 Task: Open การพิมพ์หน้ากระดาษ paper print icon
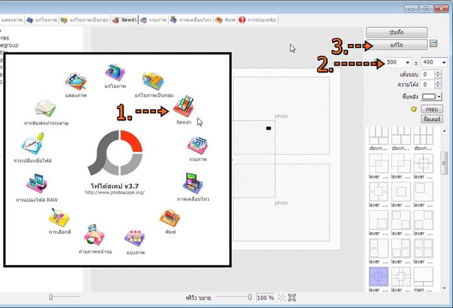click(46, 108)
